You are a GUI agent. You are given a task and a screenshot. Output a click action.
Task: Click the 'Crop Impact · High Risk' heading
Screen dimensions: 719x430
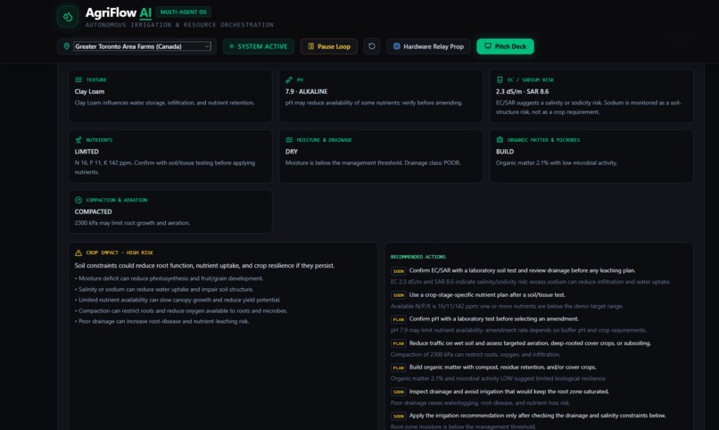[x=120, y=252]
